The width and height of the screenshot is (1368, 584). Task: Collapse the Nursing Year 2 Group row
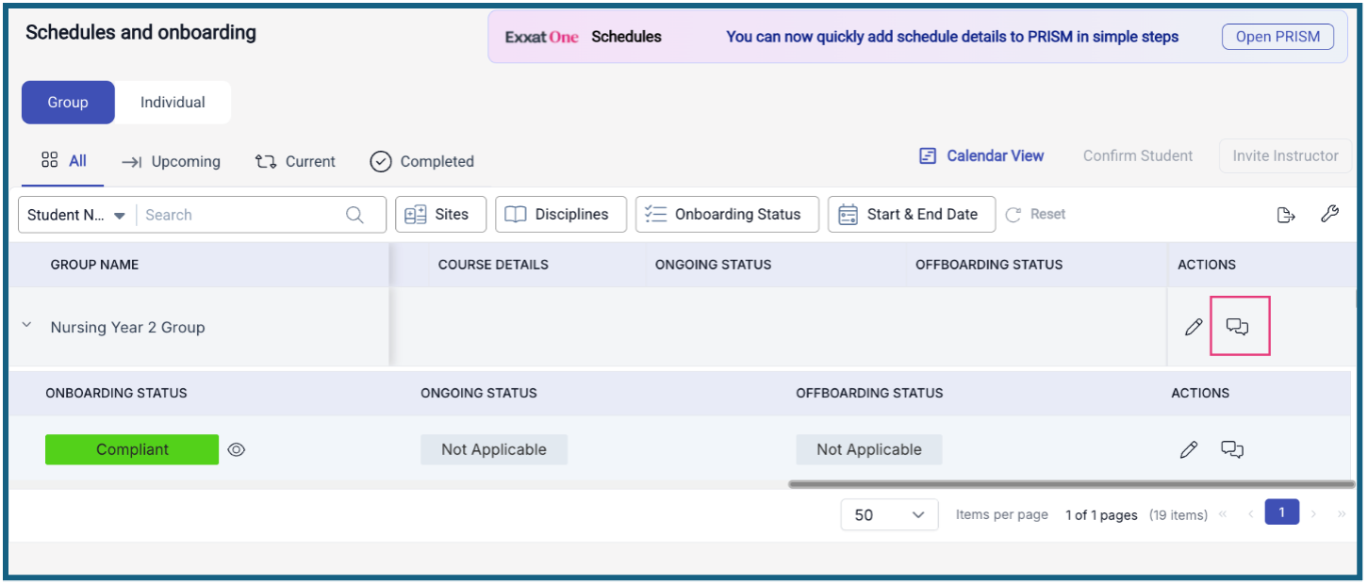27,326
